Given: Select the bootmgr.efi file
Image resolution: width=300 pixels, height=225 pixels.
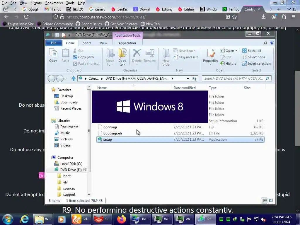Looking at the screenshot, I should click(180, 133).
